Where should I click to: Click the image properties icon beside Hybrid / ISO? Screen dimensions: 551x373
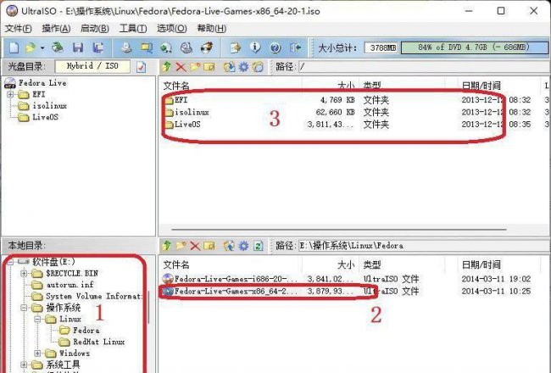coord(142,66)
